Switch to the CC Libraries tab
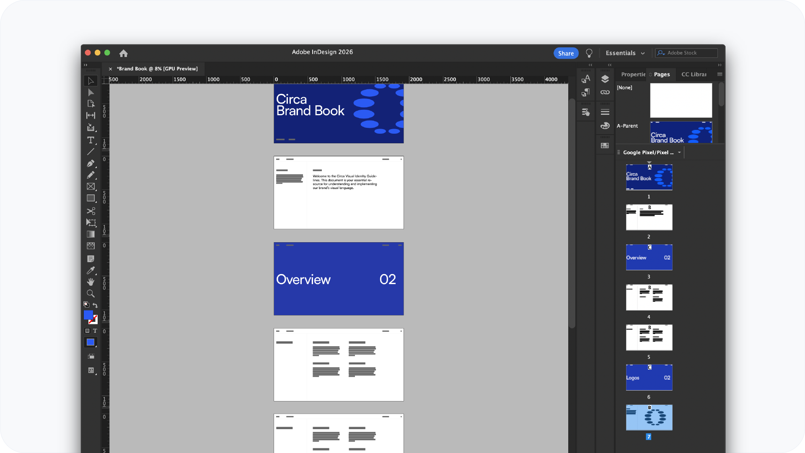The height and width of the screenshot is (453, 805). [x=694, y=75]
